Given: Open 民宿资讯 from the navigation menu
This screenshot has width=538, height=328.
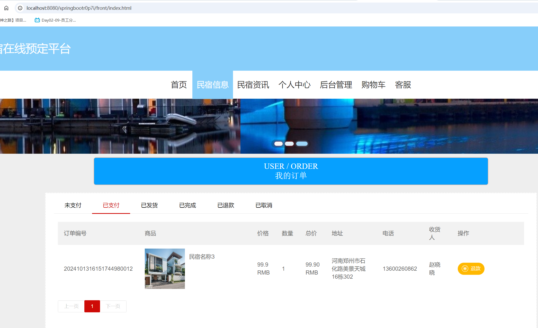Looking at the screenshot, I should [253, 85].
